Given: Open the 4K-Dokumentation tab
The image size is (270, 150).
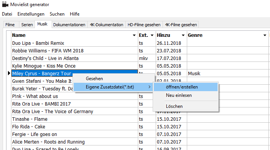Looking at the screenshot, I should (107, 25).
